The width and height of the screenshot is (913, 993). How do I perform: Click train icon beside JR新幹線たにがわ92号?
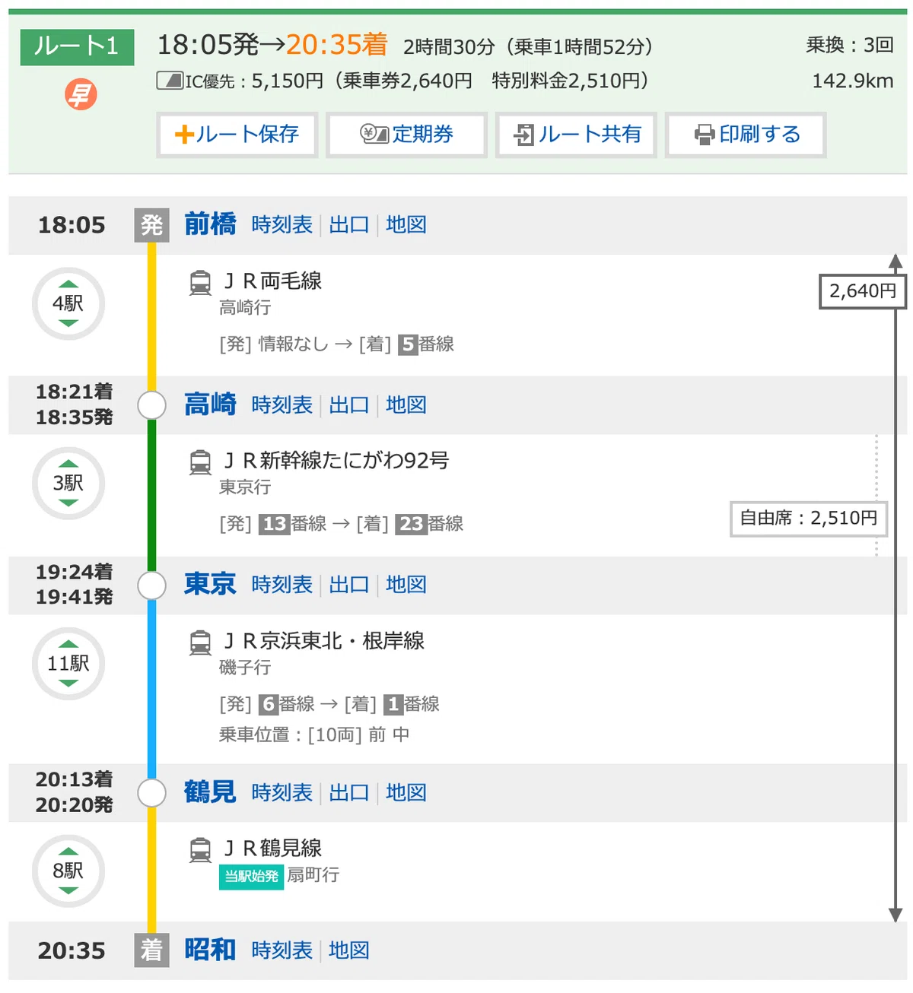click(x=200, y=462)
